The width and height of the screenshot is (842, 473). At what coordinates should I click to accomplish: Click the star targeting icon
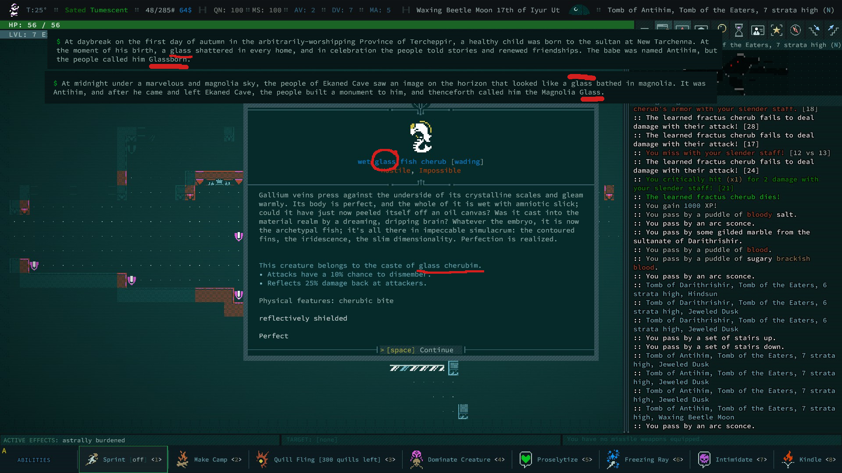click(x=776, y=30)
